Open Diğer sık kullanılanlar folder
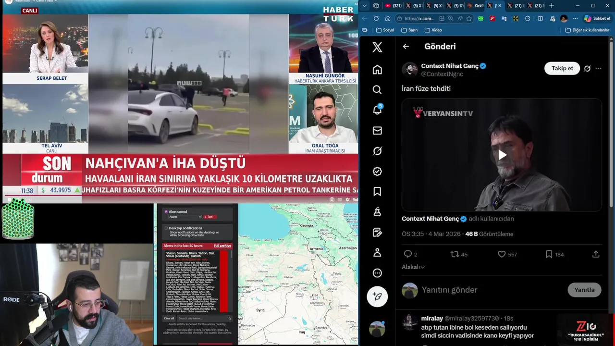 587,30
